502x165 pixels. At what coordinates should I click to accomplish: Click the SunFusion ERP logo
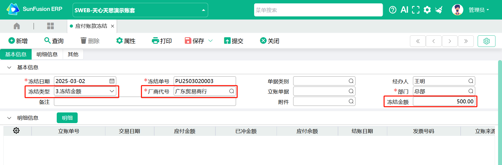click(x=35, y=9)
